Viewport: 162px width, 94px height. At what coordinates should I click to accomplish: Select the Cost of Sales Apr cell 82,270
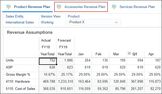point(153,90)
